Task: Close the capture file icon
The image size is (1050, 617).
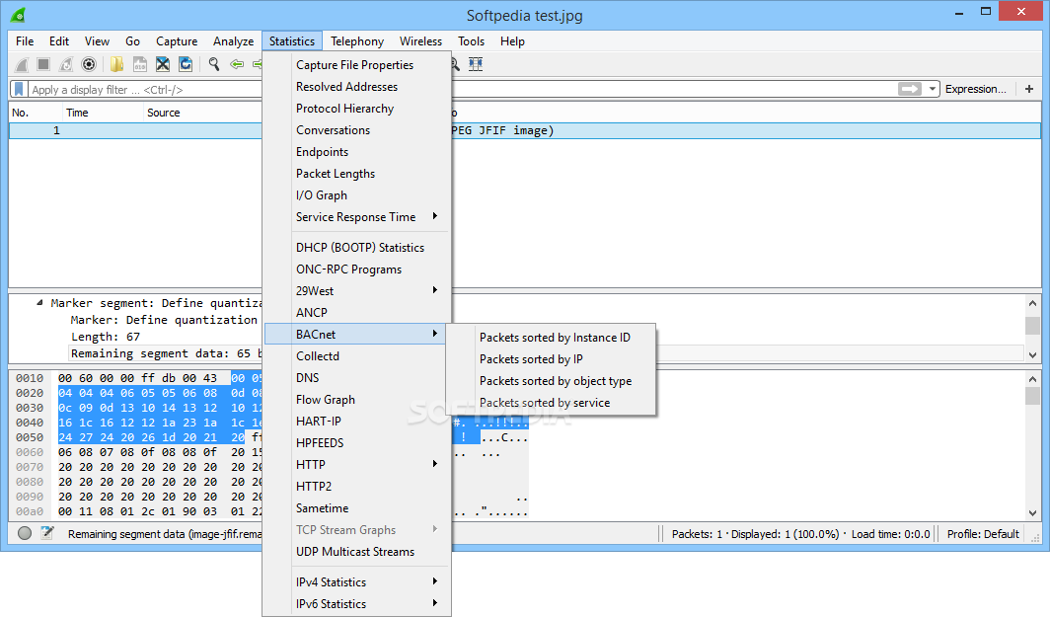Action: pos(163,64)
